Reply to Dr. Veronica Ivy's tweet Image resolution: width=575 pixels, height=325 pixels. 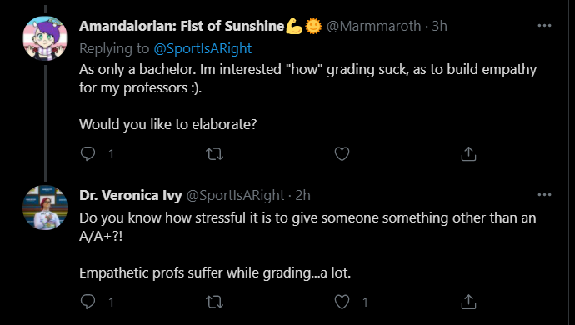coord(87,302)
